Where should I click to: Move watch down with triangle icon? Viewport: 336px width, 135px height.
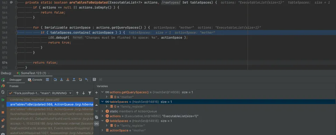tap(97, 111)
